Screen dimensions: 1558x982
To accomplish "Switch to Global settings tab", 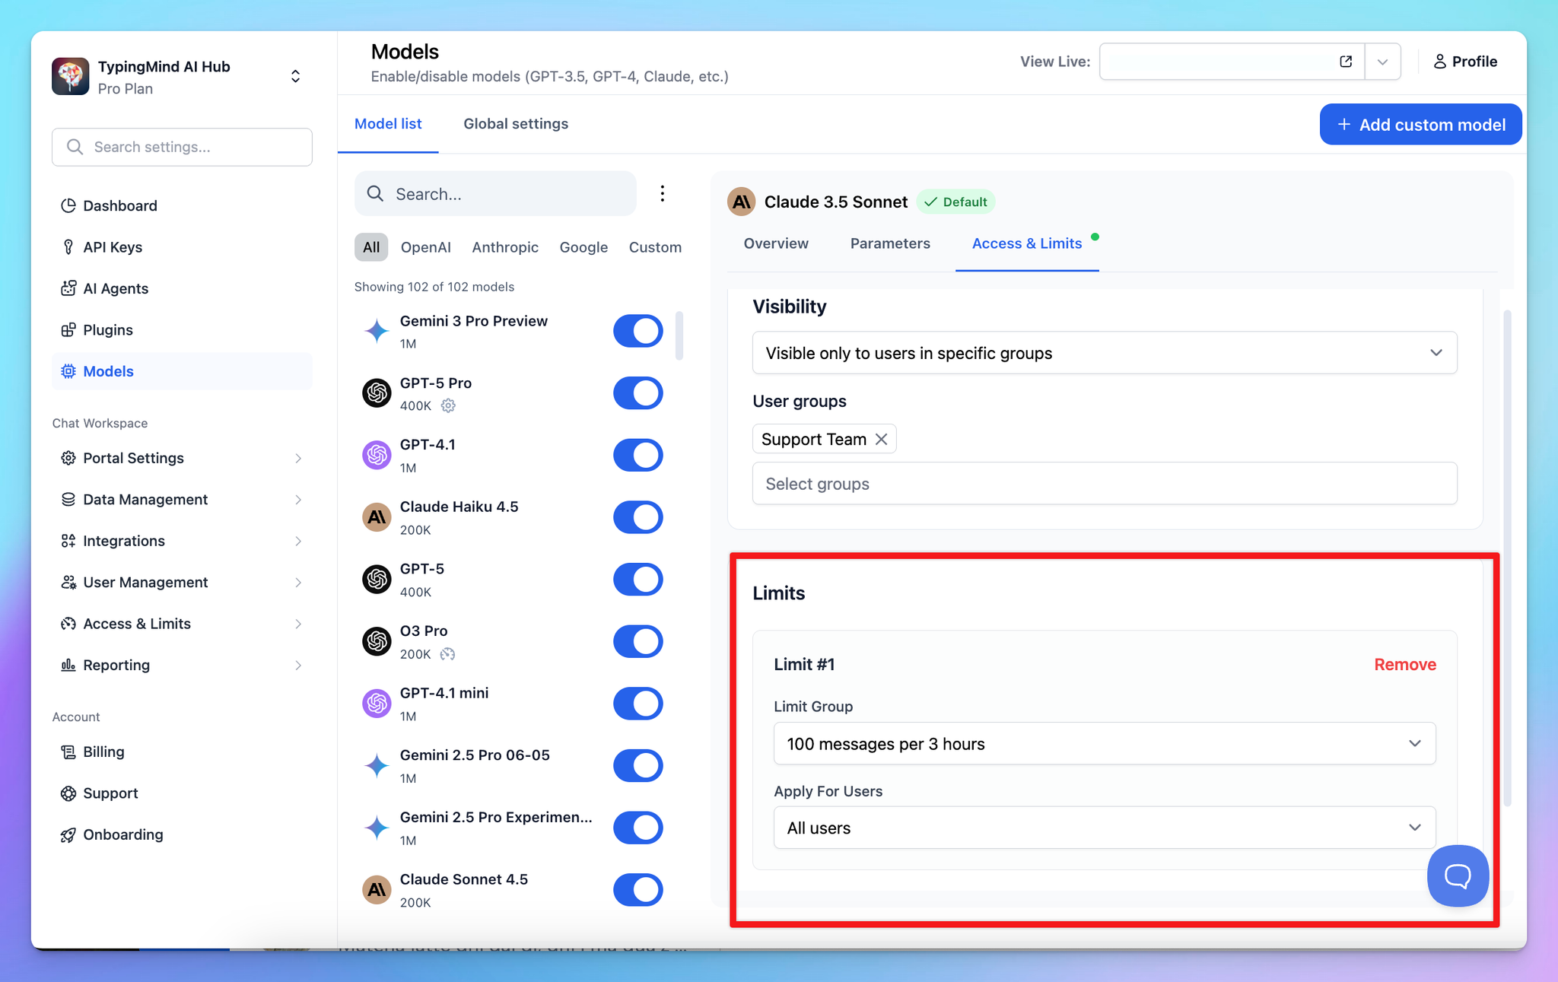I will click(515, 124).
